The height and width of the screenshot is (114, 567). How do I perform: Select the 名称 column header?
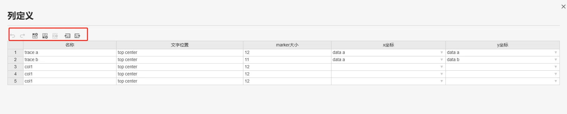pos(70,45)
